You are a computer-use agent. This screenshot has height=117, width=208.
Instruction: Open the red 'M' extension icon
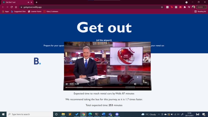coord(180,7)
